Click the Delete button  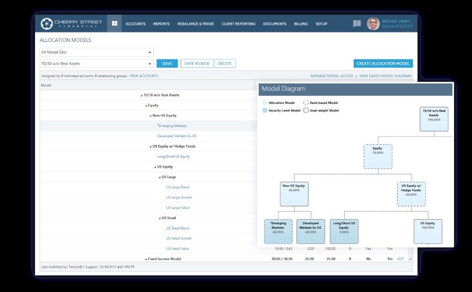tap(225, 63)
